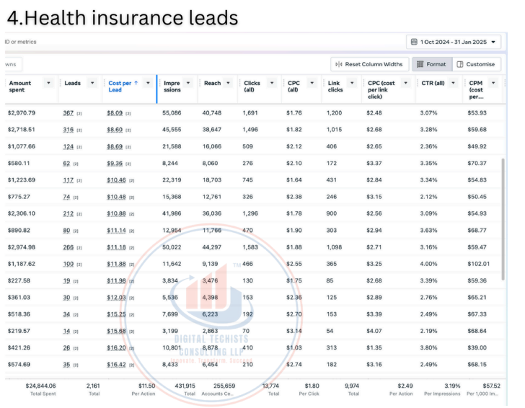This screenshot has height=408, width=525.
Task: Open the CTR (all) column dropdown arrow
Action: click(x=451, y=84)
